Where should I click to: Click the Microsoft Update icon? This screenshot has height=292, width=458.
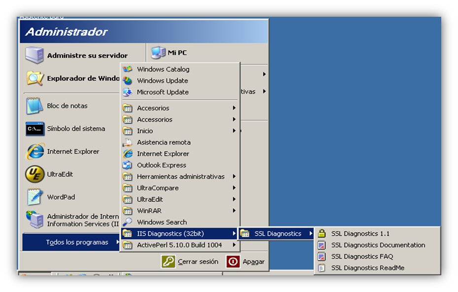127,92
